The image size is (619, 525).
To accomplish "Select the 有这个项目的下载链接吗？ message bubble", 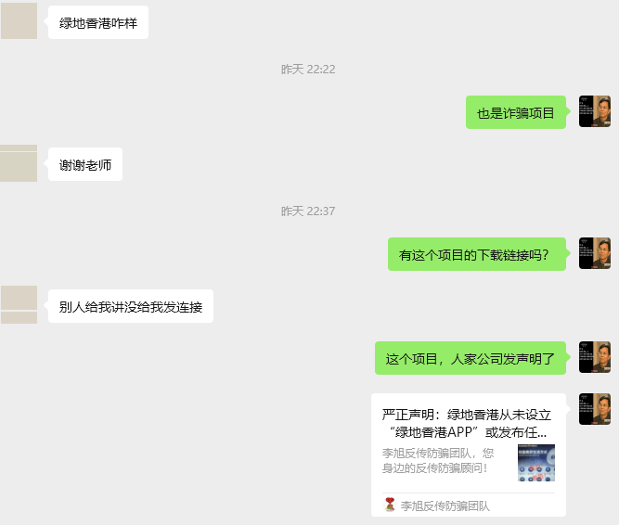I will pos(477,254).
